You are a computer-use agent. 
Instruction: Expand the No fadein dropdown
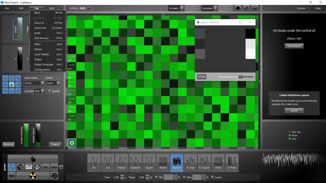pyautogui.click(x=176, y=8)
